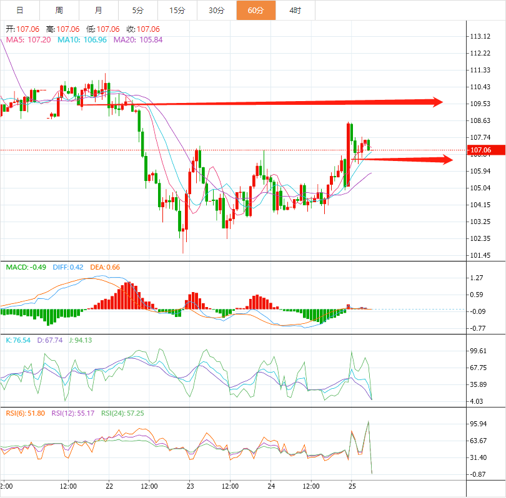Click the MA20: 105.84 indicator label

(138, 40)
